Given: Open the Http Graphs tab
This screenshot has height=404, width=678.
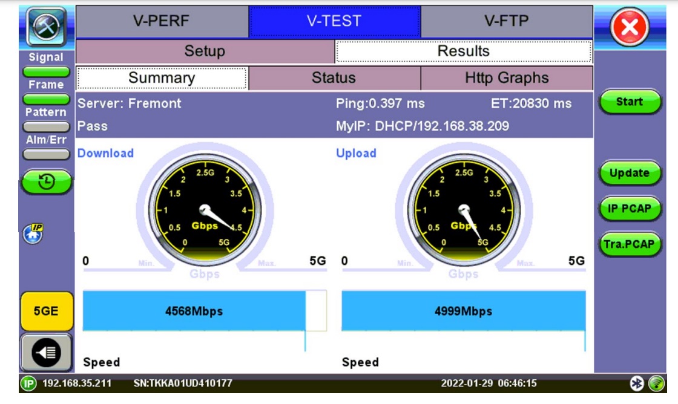Looking at the screenshot, I should pyautogui.click(x=506, y=78).
